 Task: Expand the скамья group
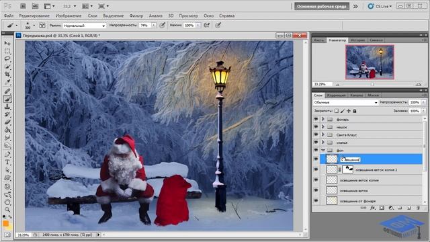tap(323, 142)
